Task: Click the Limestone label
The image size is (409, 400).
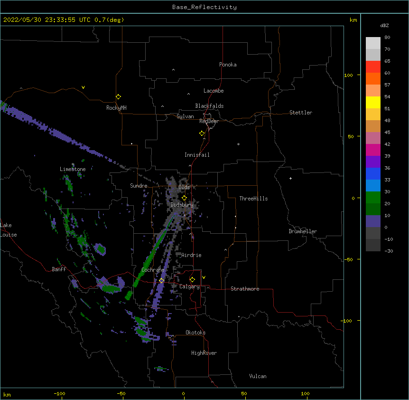Action: click(x=73, y=169)
